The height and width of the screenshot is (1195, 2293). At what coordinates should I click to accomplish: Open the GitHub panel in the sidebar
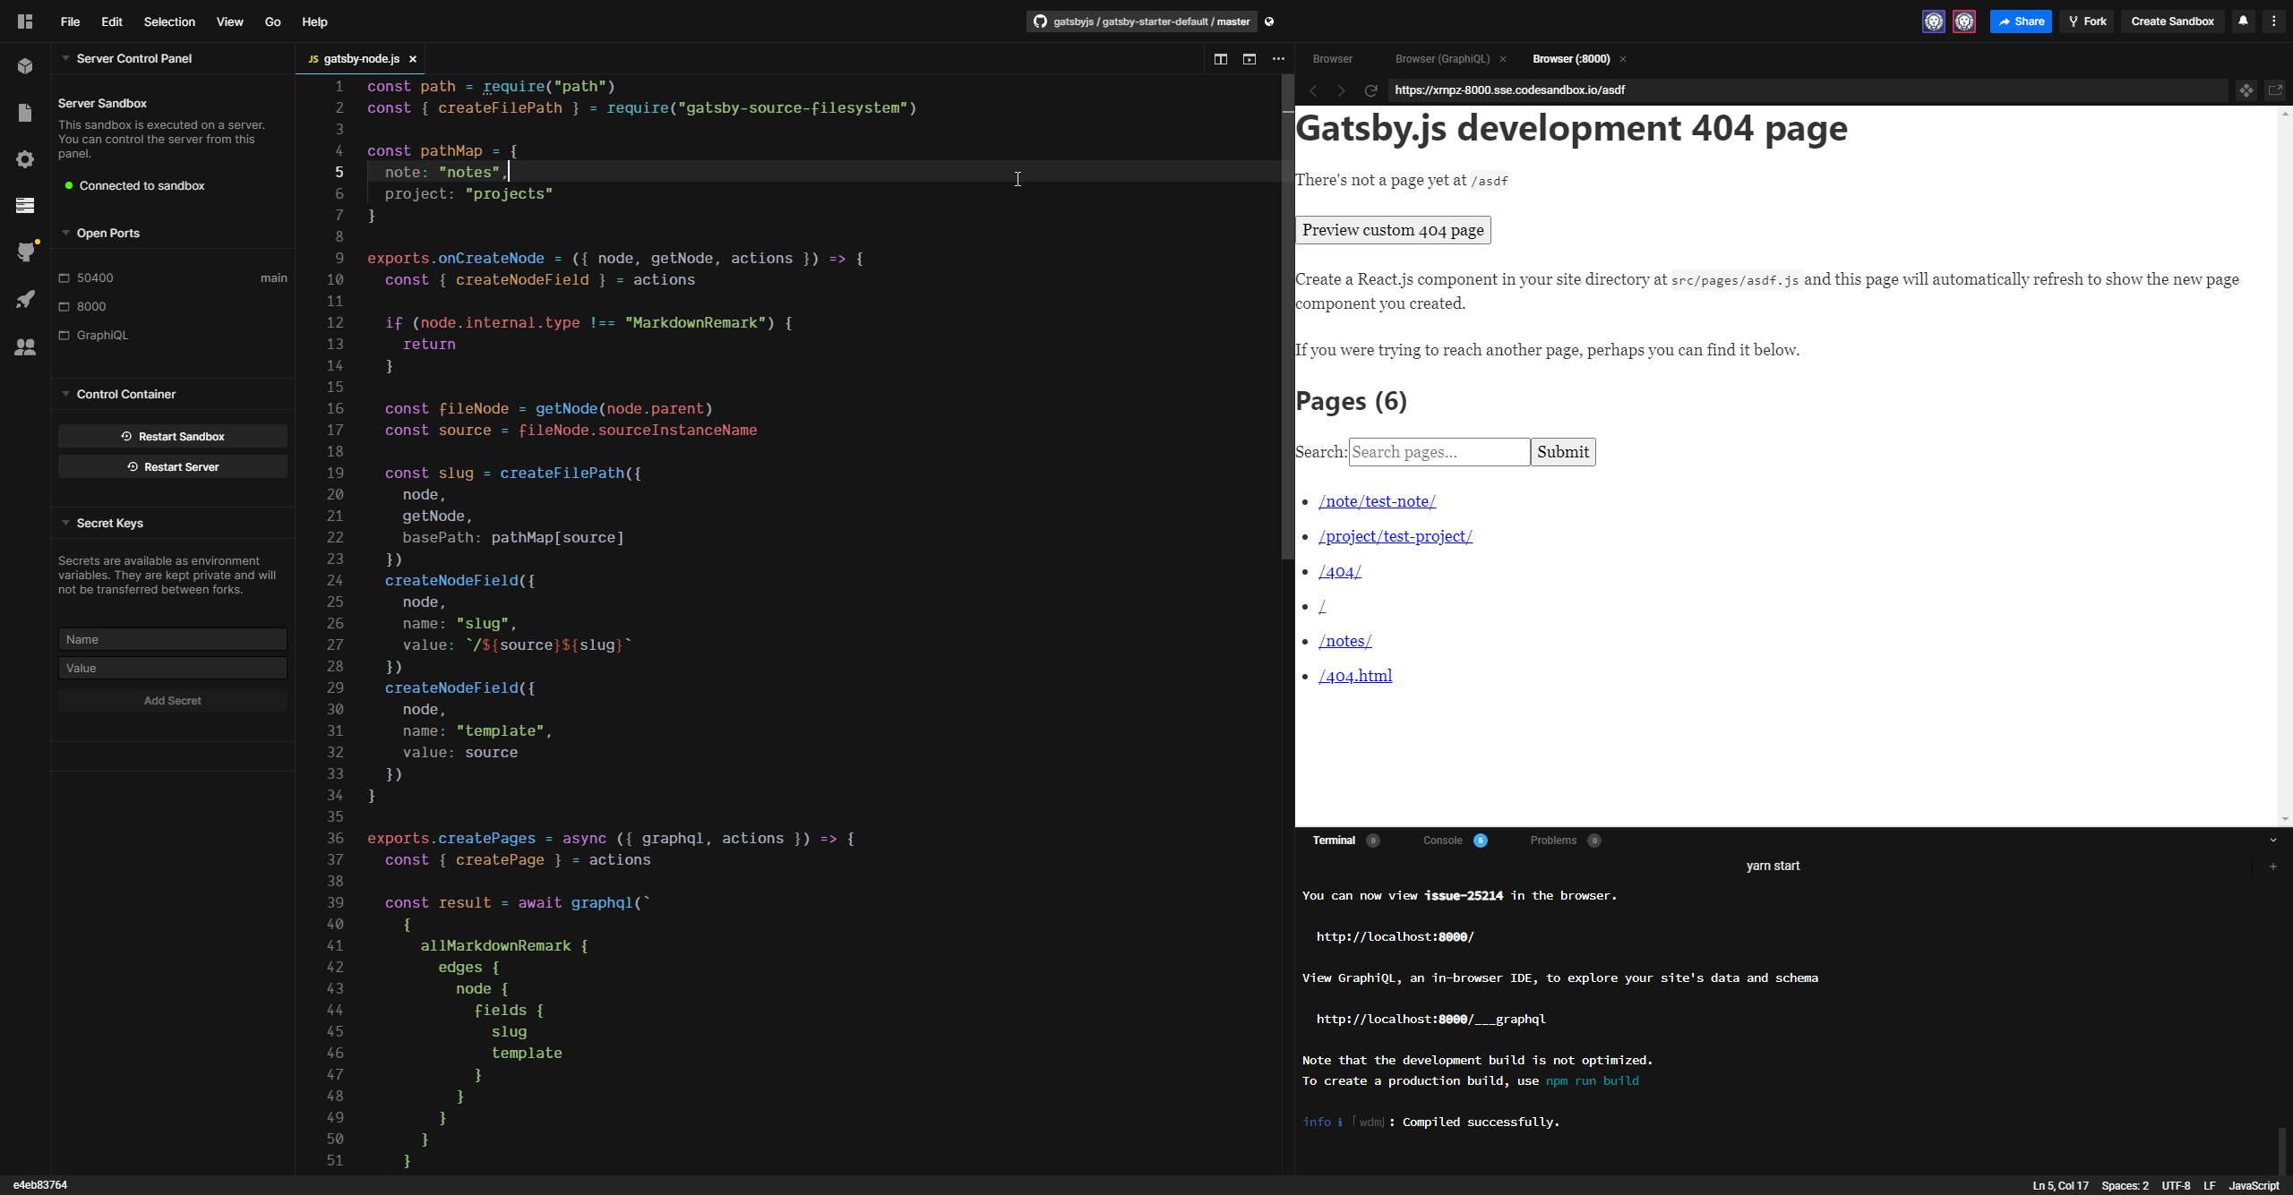[24, 252]
